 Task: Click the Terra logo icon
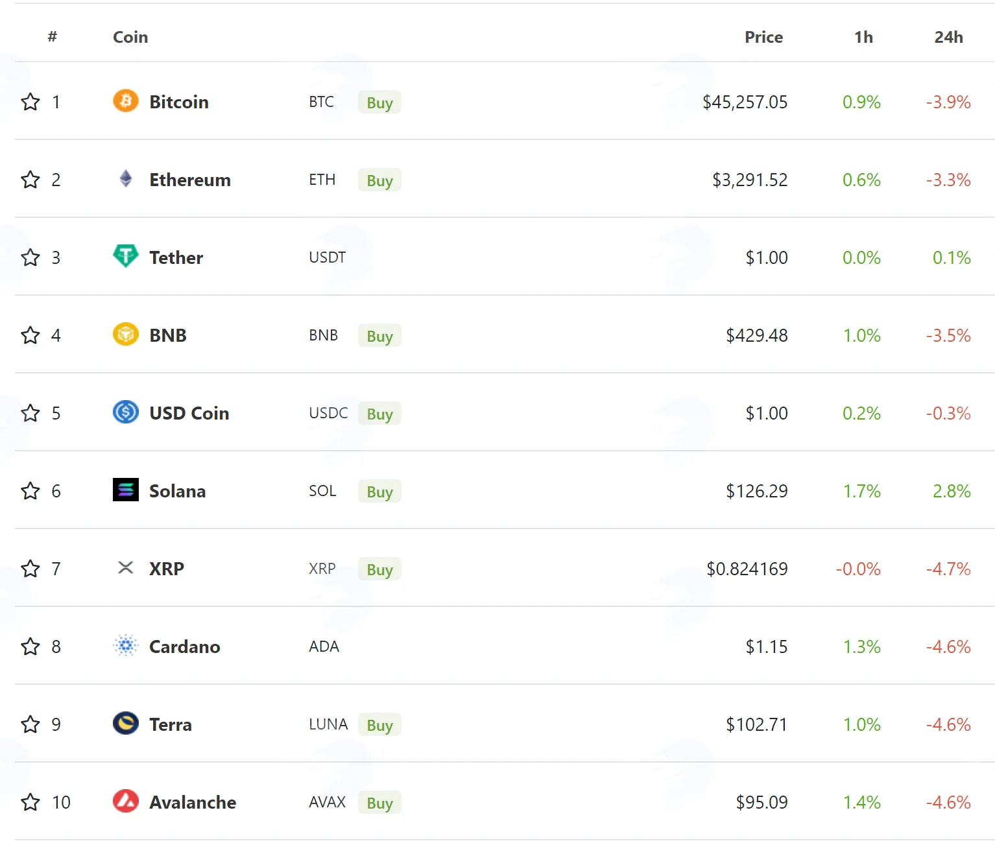(126, 723)
